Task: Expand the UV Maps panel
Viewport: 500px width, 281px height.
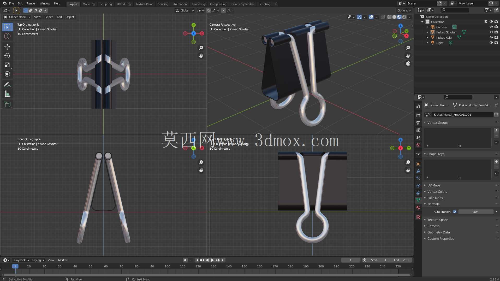Action: 425,185
